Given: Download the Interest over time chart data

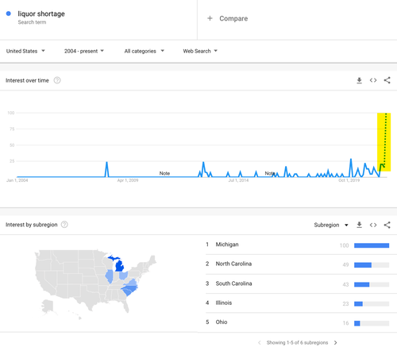Looking at the screenshot, I should (x=359, y=80).
